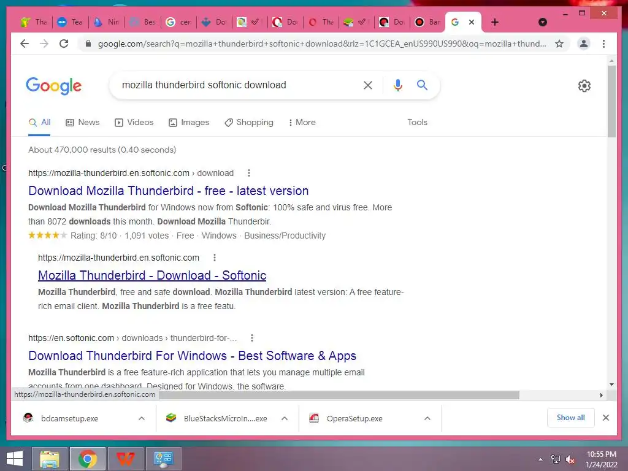Reload the Google search page
Image resolution: width=628 pixels, height=471 pixels.
pos(64,44)
